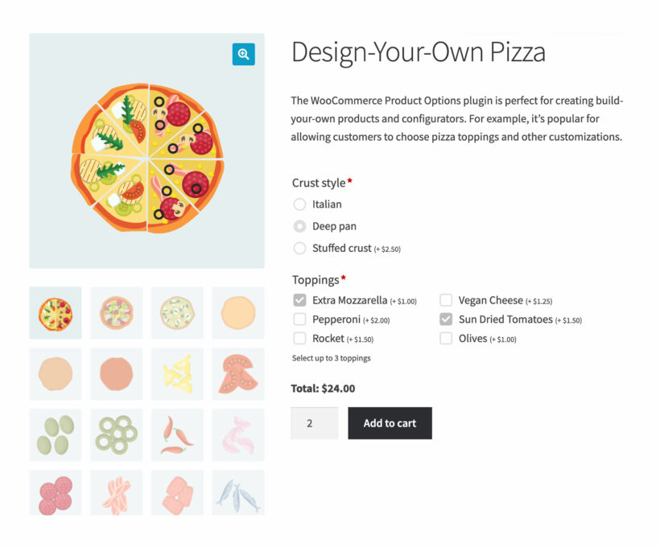
Task: Add the Vegan Cheese topping
Action: [x=446, y=299]
